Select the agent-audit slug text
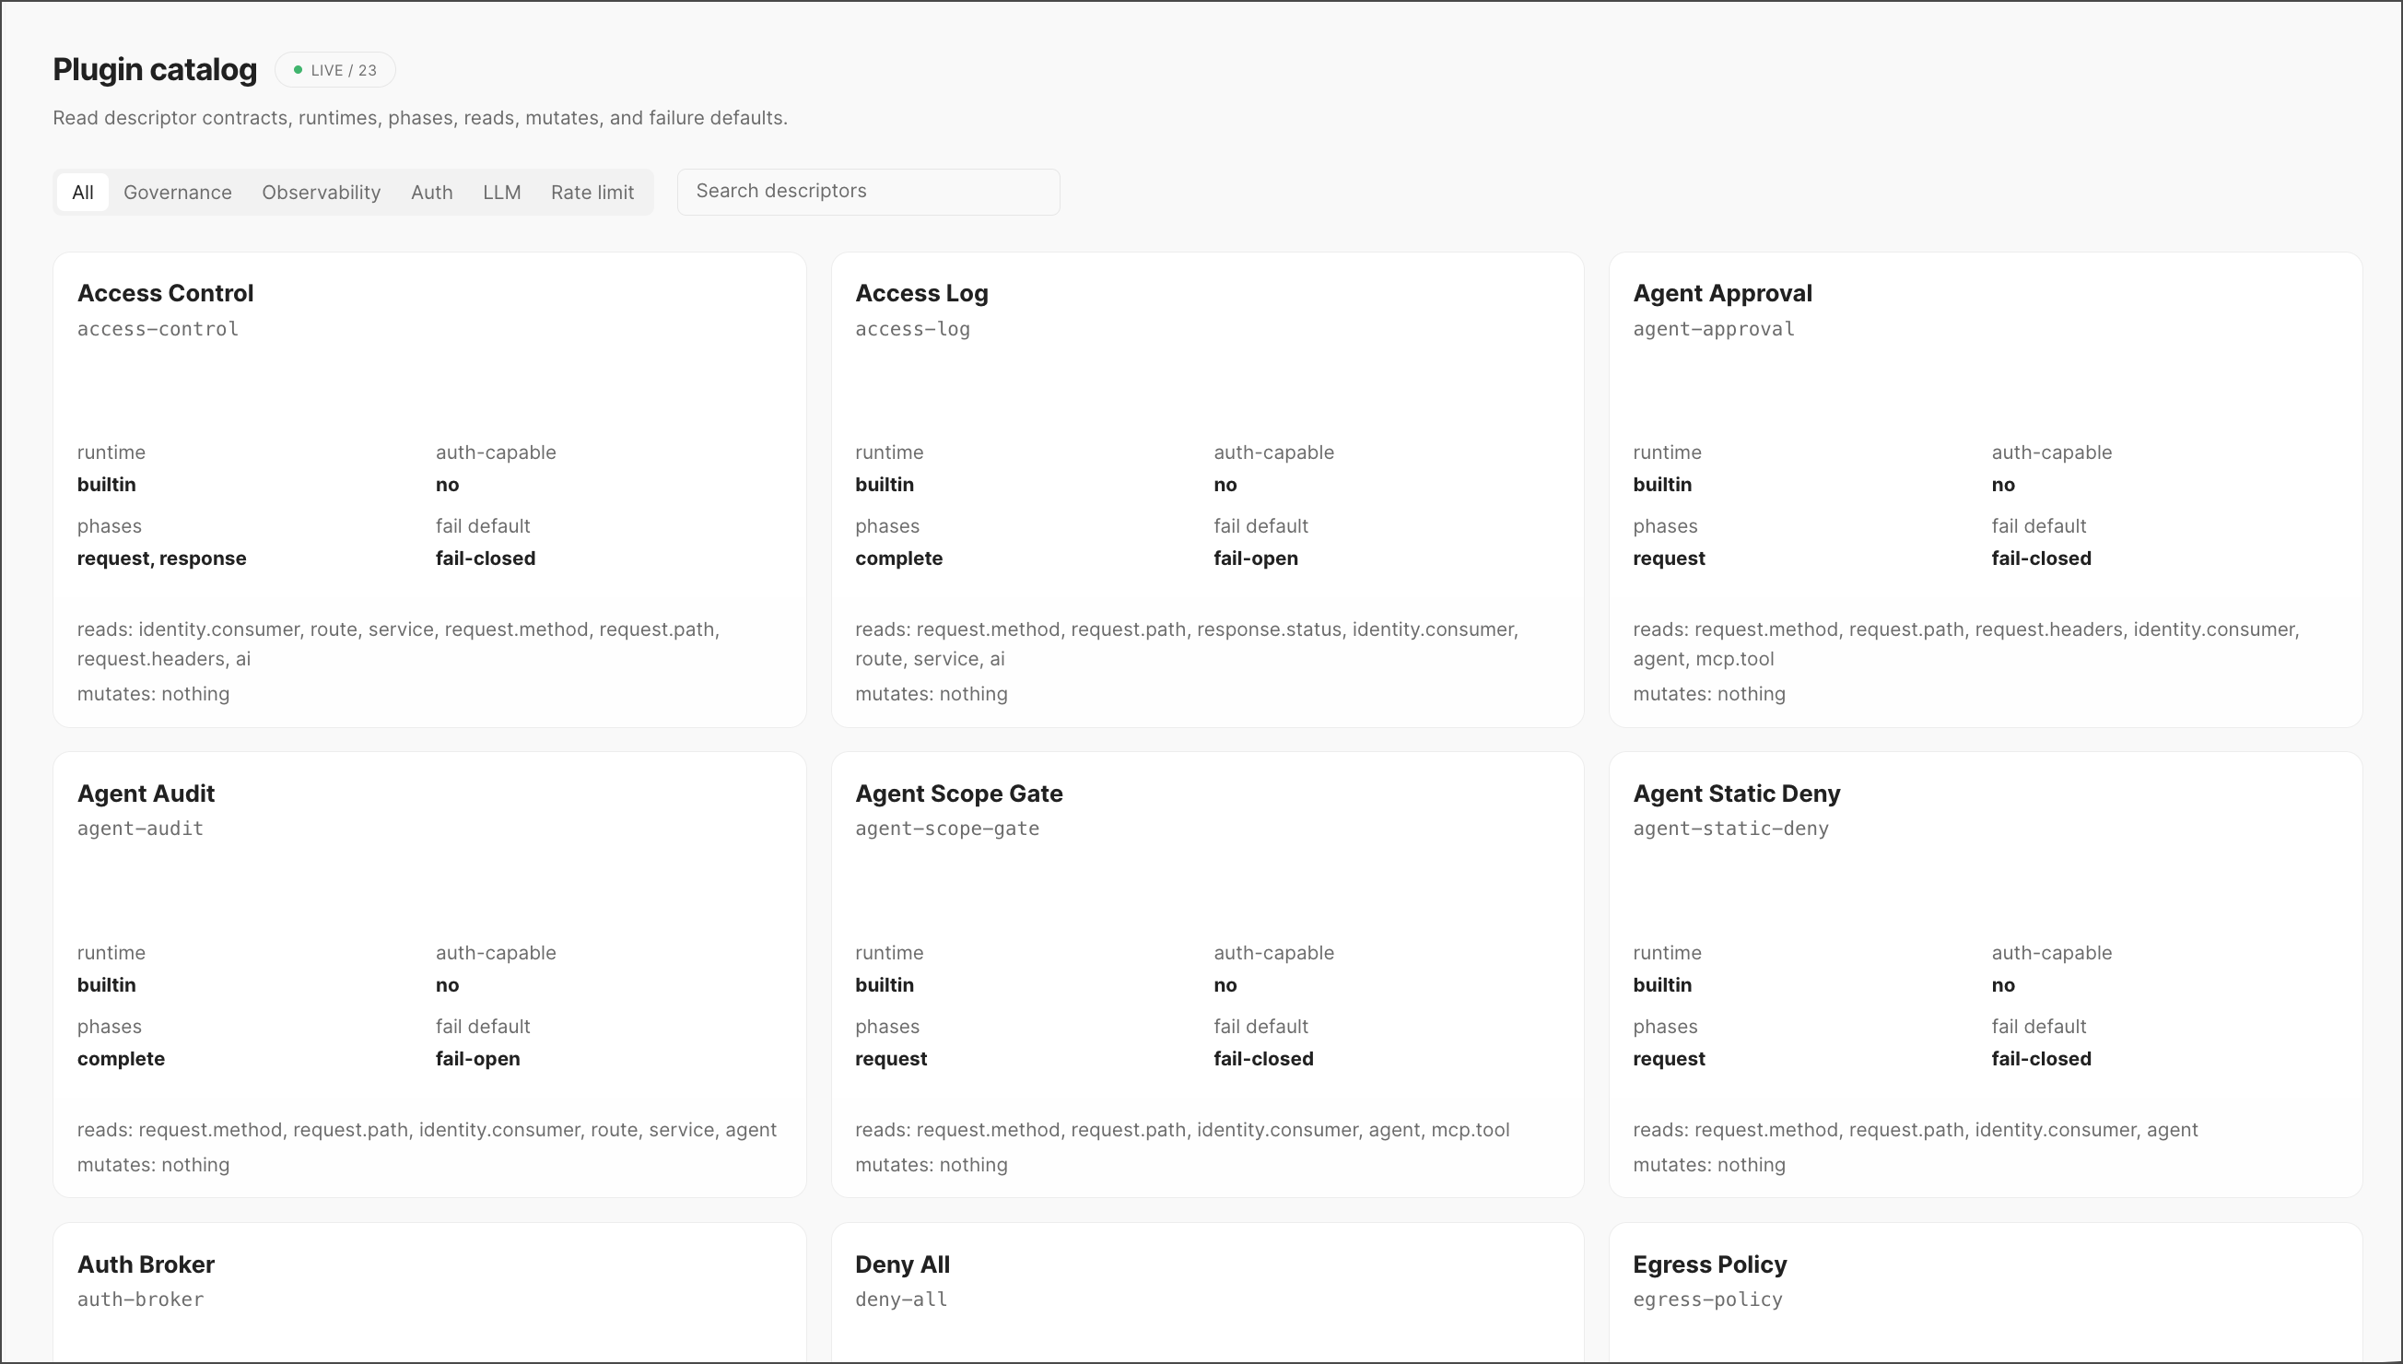The width and height of the screenshot is (2403, 1364). tap(140, 829)
